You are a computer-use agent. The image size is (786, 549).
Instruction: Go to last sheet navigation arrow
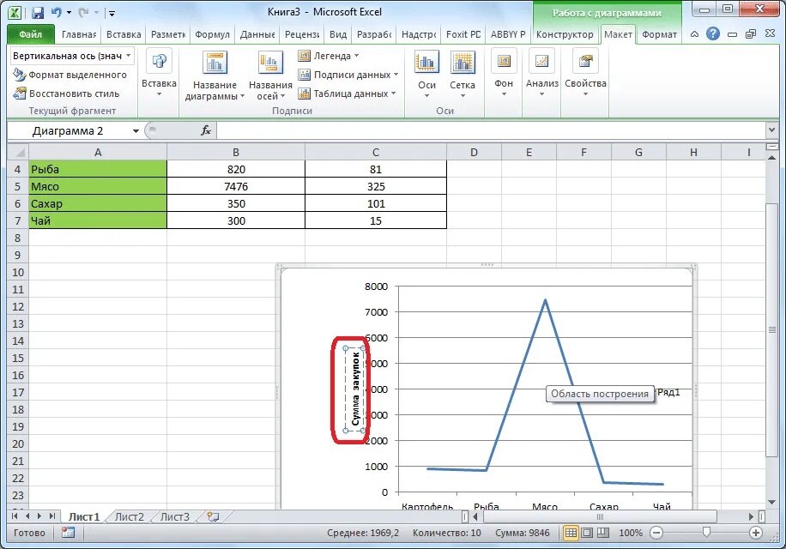(51, 516)
